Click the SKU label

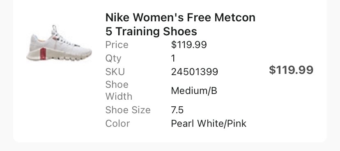pyautogui.click(x=115, y=72)
